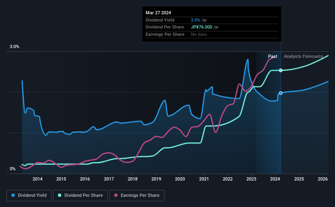Click the 2018 x-axis year label
Screen dimensions: 335x207
click(x=133, y=179)
